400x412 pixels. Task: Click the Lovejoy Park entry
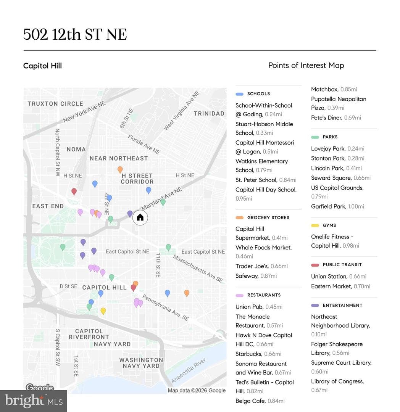coord(338,149)
